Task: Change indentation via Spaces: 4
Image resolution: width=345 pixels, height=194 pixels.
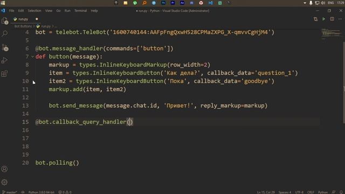Action: [285, 192]
